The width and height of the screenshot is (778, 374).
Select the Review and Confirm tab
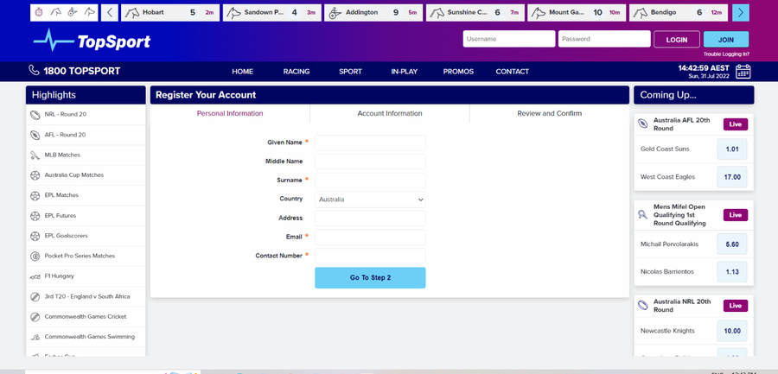[549, 113]
